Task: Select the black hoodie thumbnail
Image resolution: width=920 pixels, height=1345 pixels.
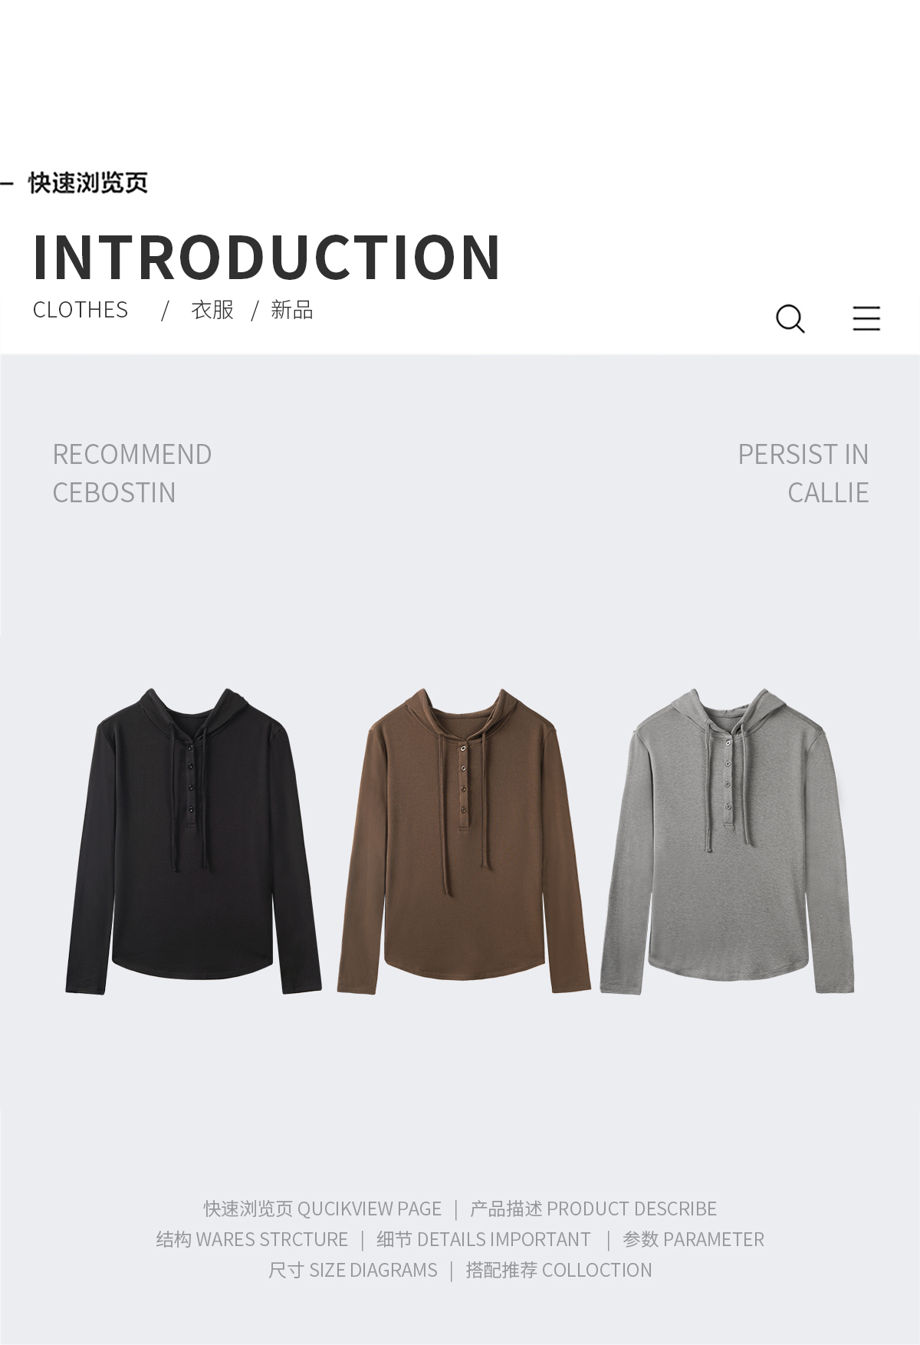Action: [x=193, y=841]
